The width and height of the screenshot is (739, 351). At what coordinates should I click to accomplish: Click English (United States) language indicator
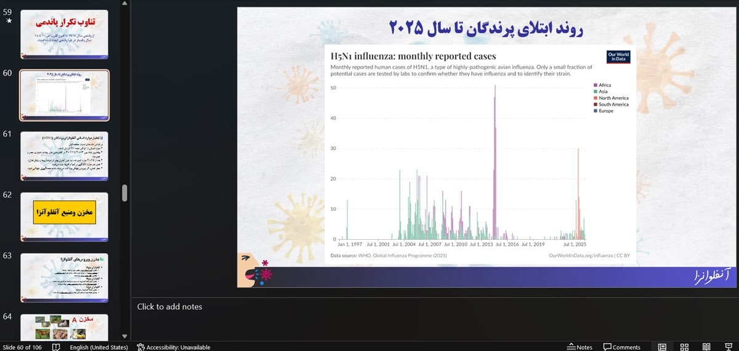tap(99, 347)
